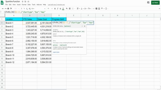This screenshot has height=90, width=161.
Task: Open the text wrapping dropdown
Action: pos(86,8)
